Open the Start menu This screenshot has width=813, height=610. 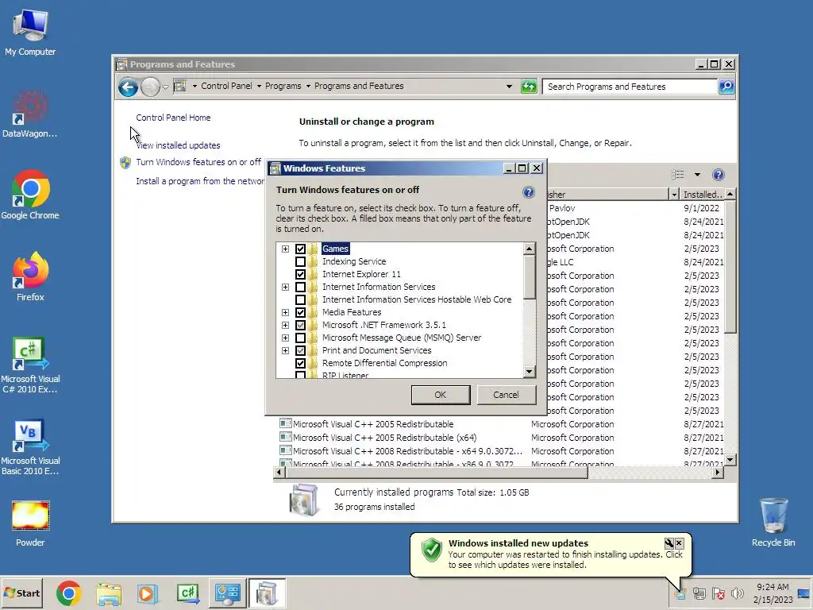[22, 593]
